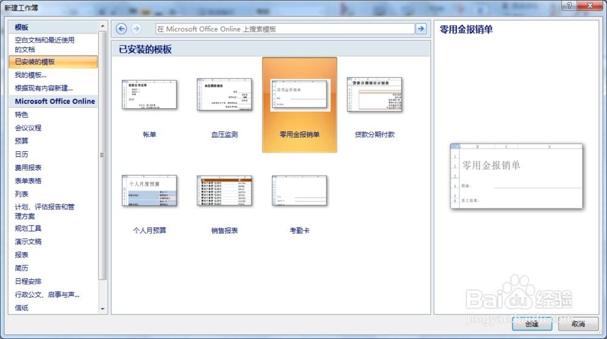Close the 新建工作簿 dialog
Screen dimensions: 607x339
(x=590, y=6)
